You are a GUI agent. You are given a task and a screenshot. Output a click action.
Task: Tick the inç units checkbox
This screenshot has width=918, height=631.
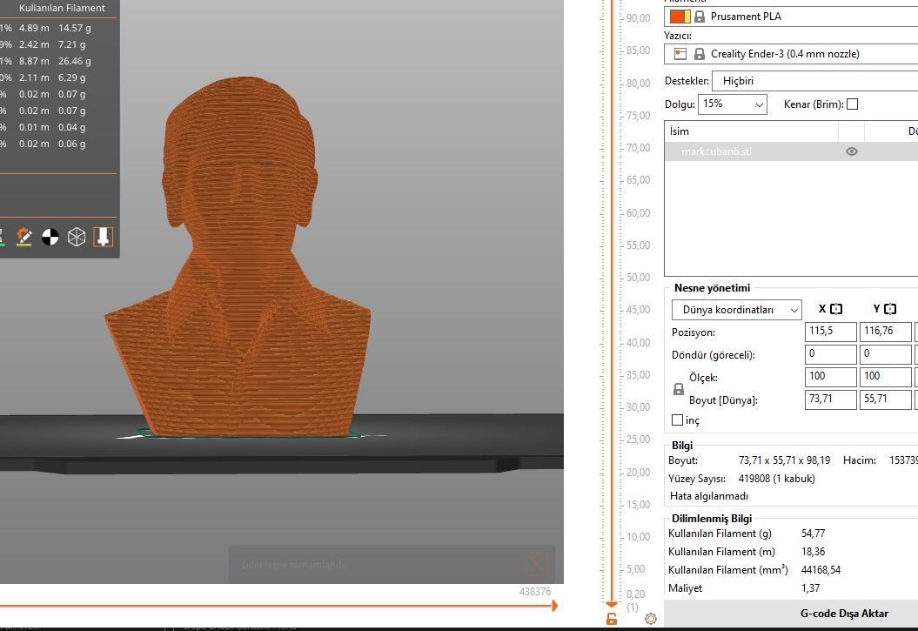(x=677, y=420)
